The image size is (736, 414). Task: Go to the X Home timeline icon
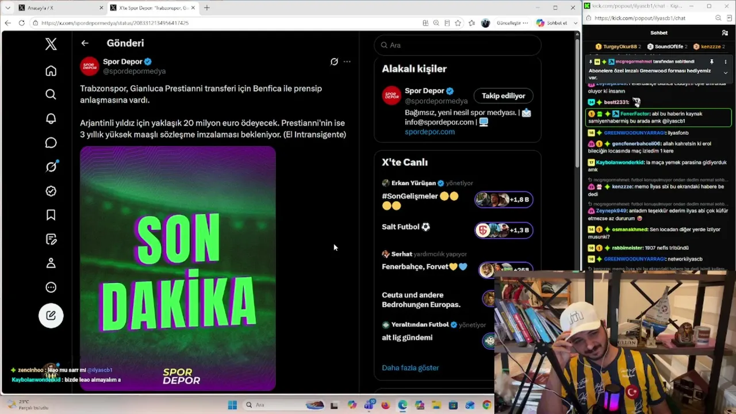pos(51,71)
